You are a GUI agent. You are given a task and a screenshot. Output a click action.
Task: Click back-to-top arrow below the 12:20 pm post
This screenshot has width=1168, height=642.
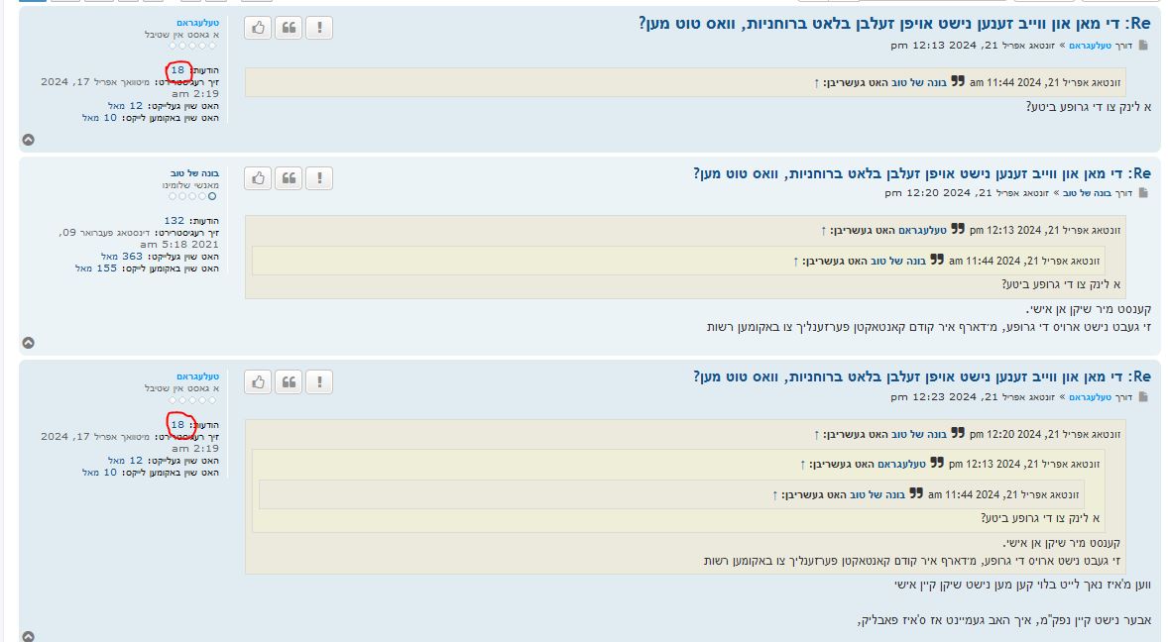(29, 343)
